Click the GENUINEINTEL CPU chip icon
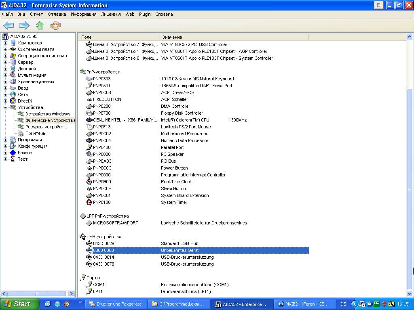 [x=89, y=120]
